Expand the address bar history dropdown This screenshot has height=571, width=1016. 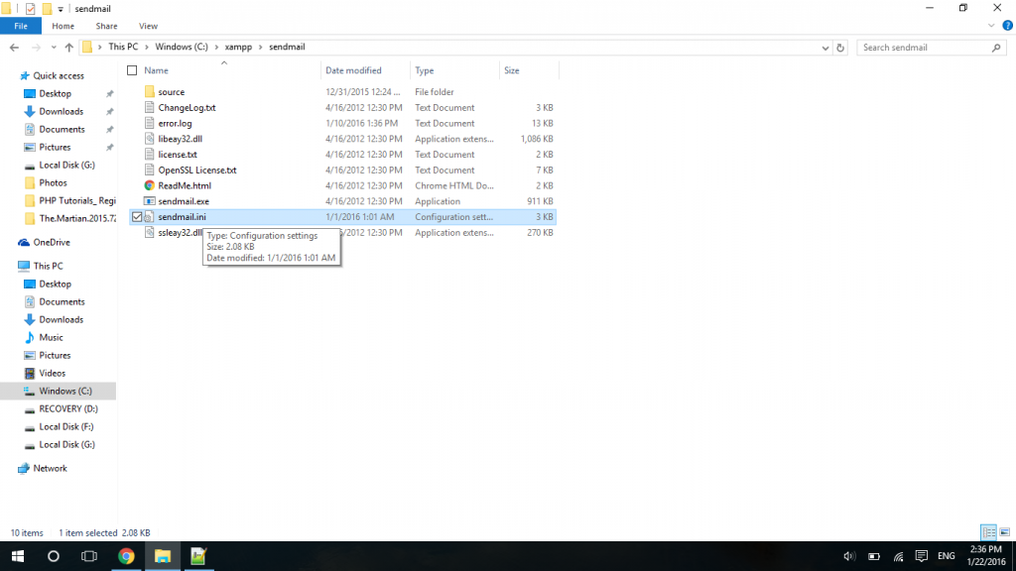825,48
